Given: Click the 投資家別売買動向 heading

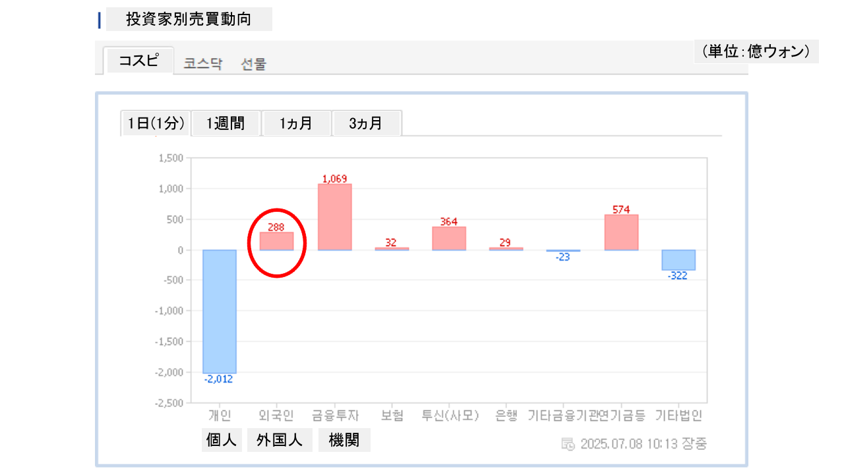Looking at the screenshot, I should (x=189, y=19).
